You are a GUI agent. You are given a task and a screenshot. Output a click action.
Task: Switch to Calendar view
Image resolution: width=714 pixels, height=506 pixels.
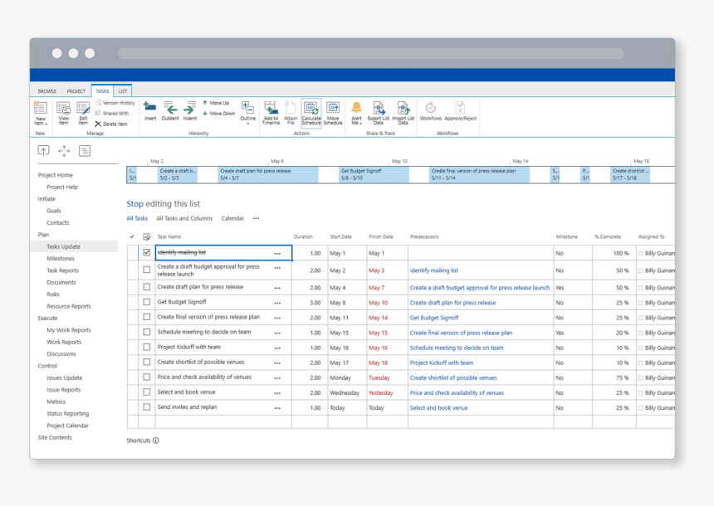(x=232, y=218)
